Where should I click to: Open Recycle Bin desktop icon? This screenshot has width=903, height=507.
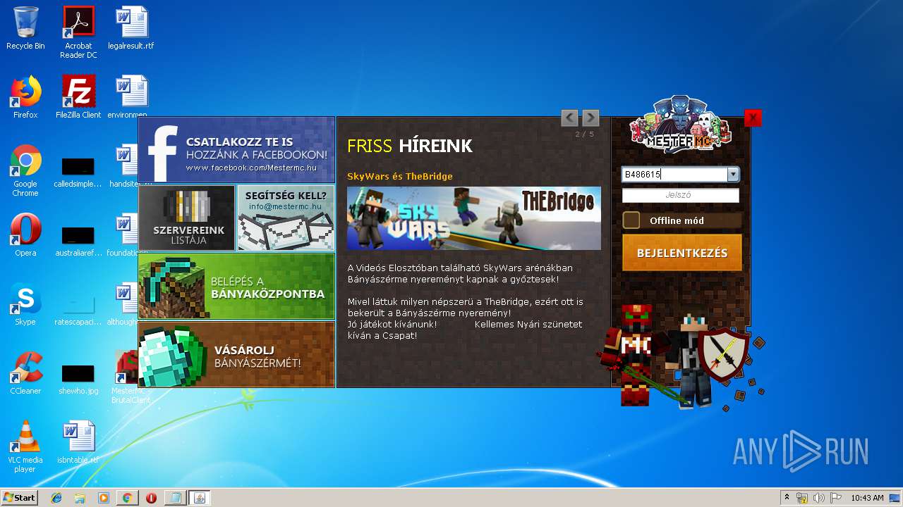click(x=25, y=28)
